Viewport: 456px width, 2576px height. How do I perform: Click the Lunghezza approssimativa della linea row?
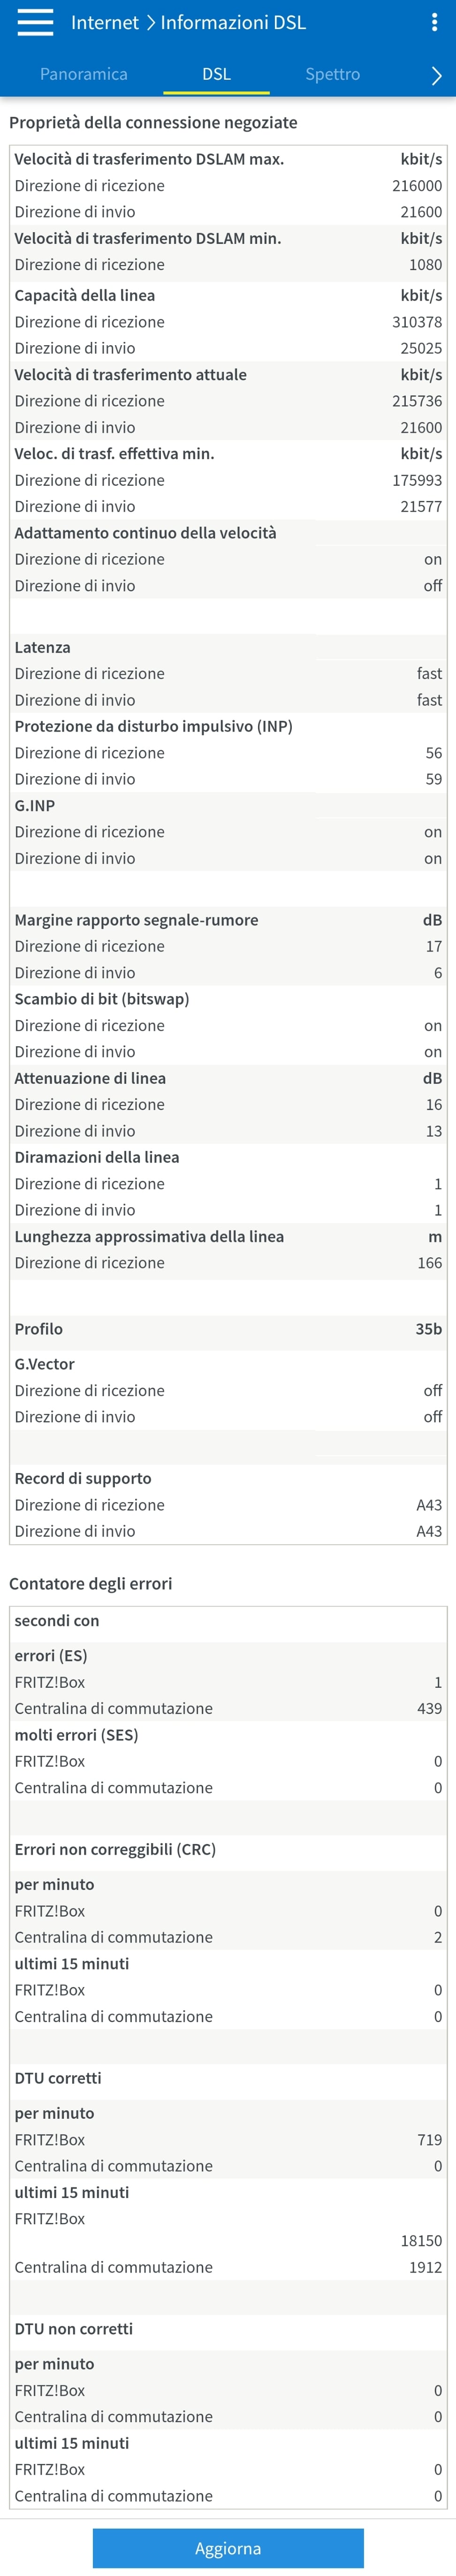click(x=228, y=1236)
